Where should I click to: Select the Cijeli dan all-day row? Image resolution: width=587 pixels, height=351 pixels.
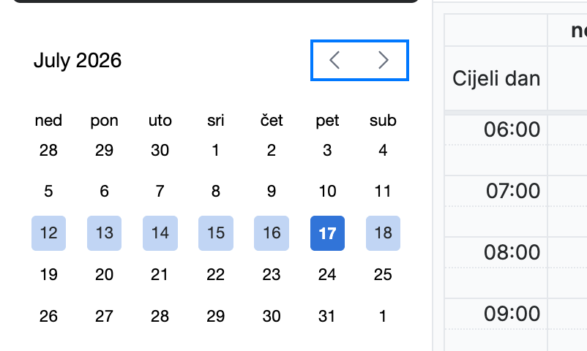click(x=516, y=78)
